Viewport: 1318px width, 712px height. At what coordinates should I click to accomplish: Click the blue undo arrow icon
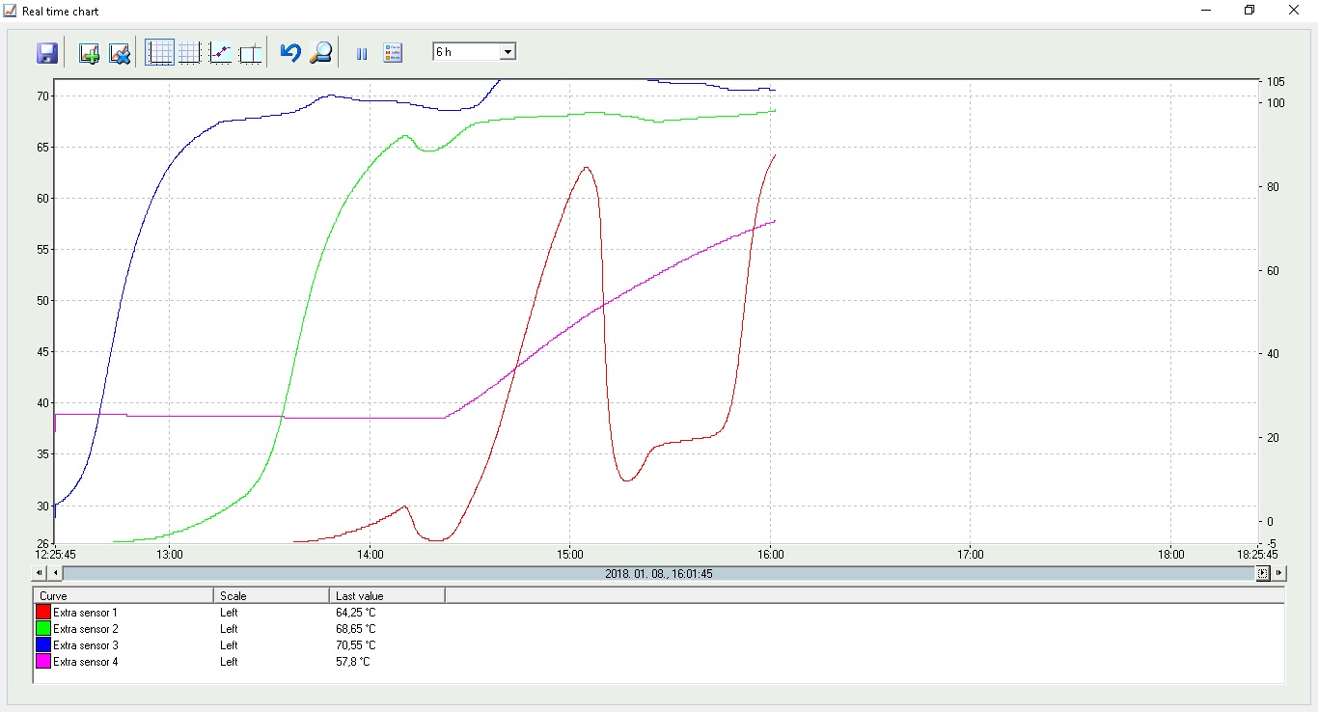point(290,53)
